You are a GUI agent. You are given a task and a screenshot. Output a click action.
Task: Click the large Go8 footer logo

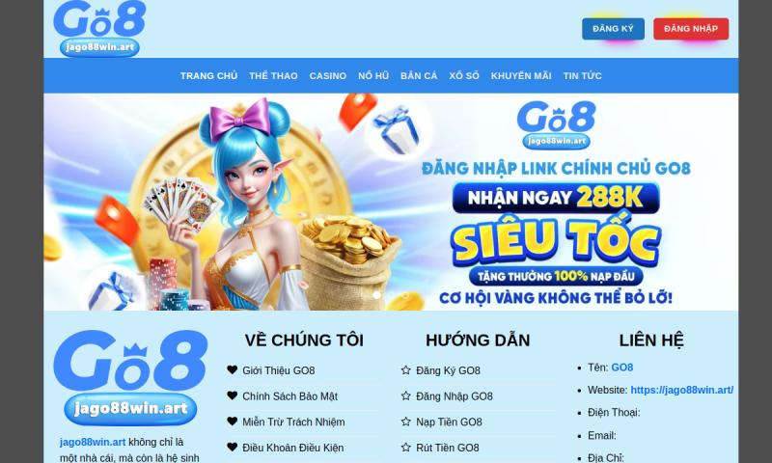(x=130, y=377)
